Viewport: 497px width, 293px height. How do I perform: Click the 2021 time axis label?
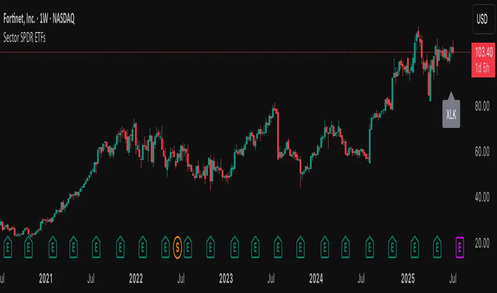coord(46,279)
